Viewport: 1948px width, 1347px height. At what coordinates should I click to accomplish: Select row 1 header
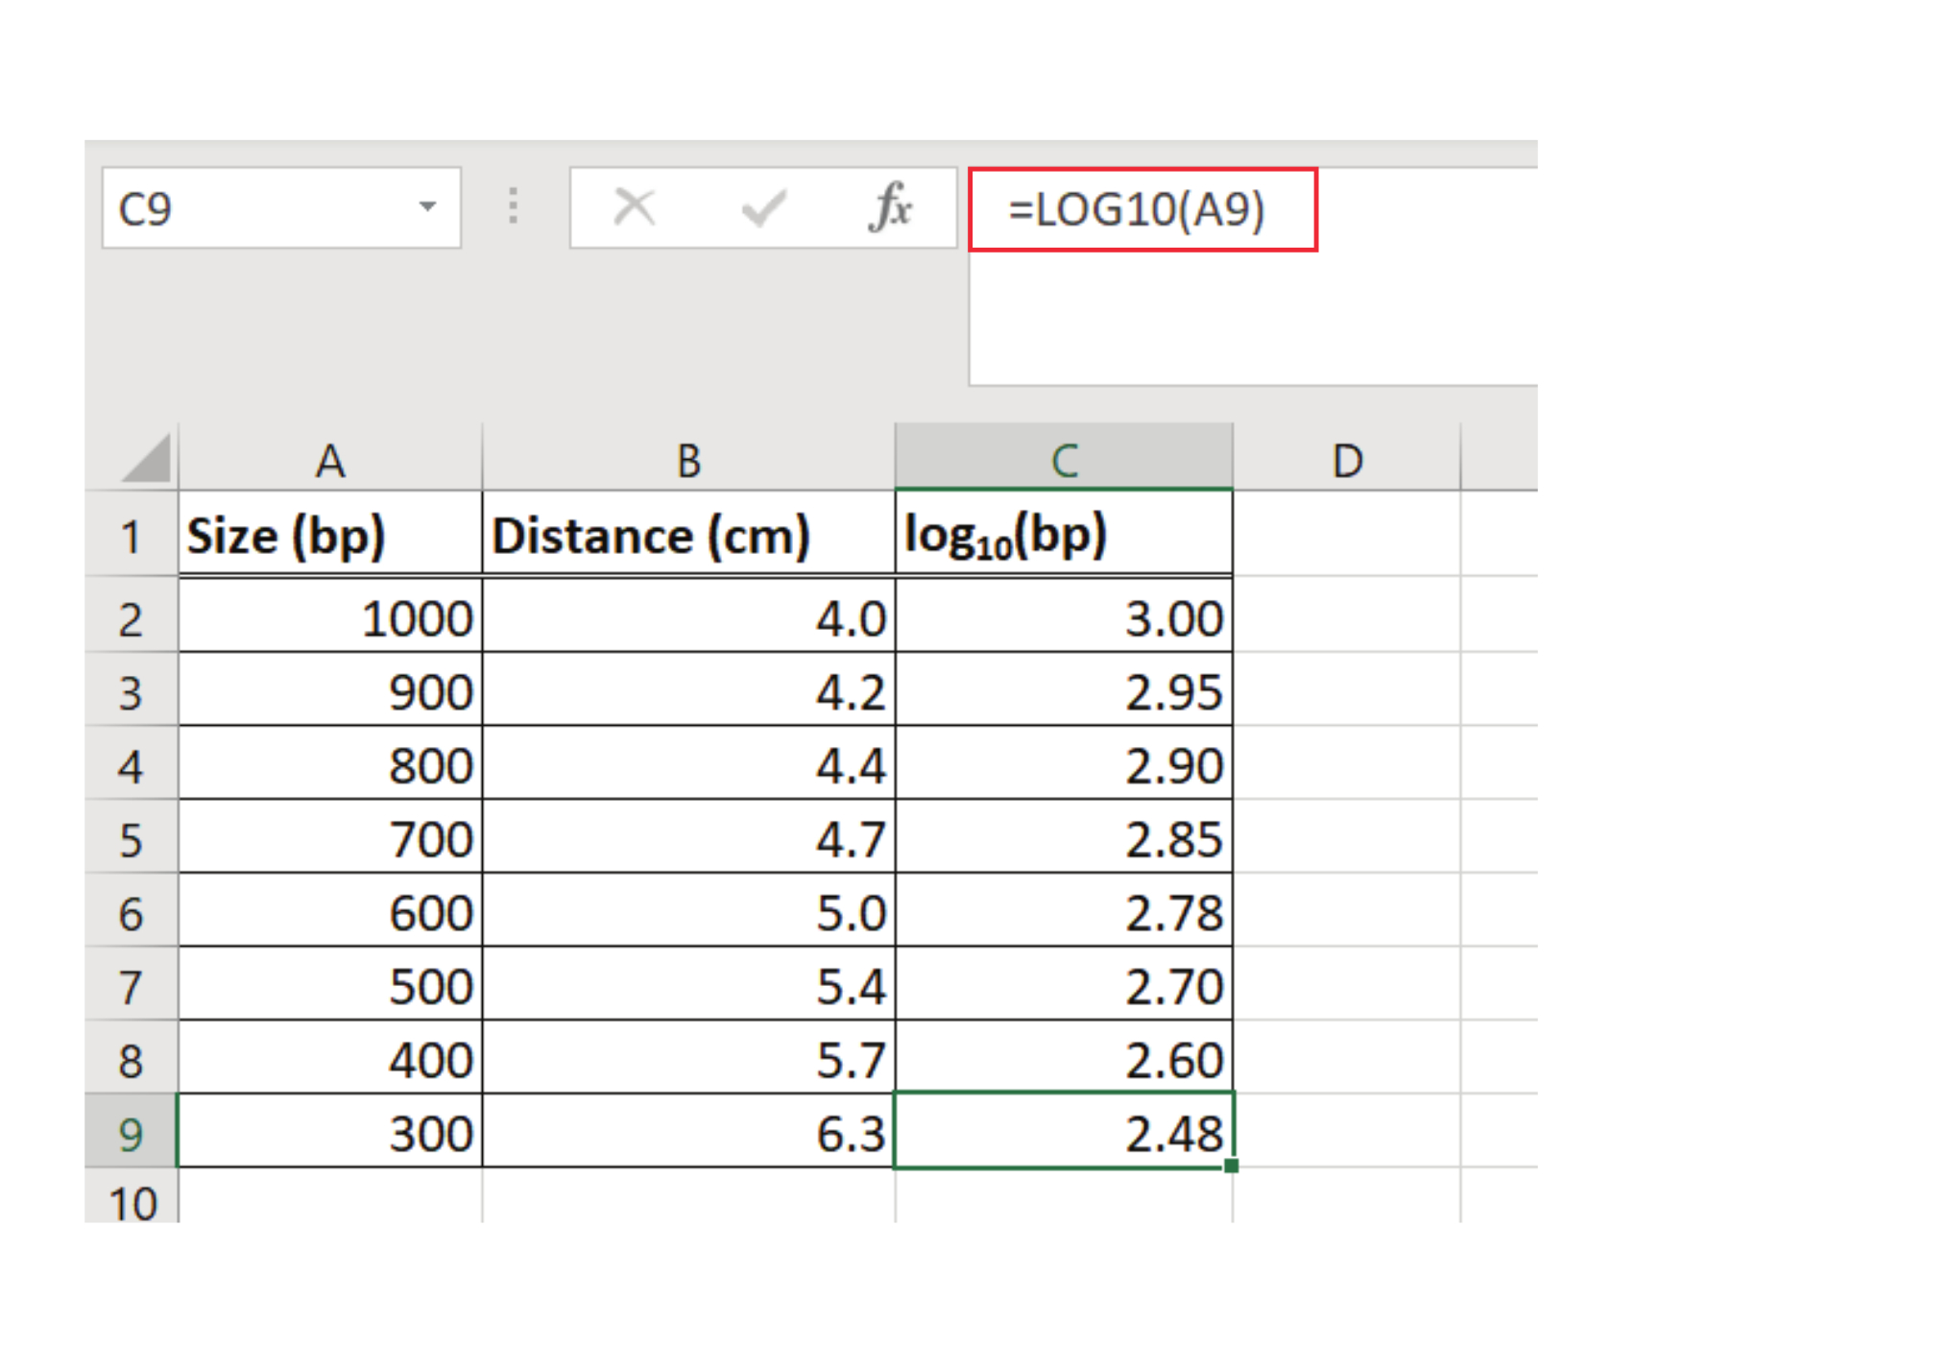click(131, 536)
